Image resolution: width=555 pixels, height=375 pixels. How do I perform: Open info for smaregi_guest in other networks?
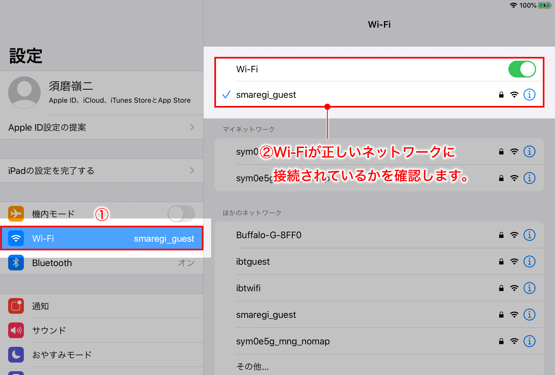(x=529, y=315)
